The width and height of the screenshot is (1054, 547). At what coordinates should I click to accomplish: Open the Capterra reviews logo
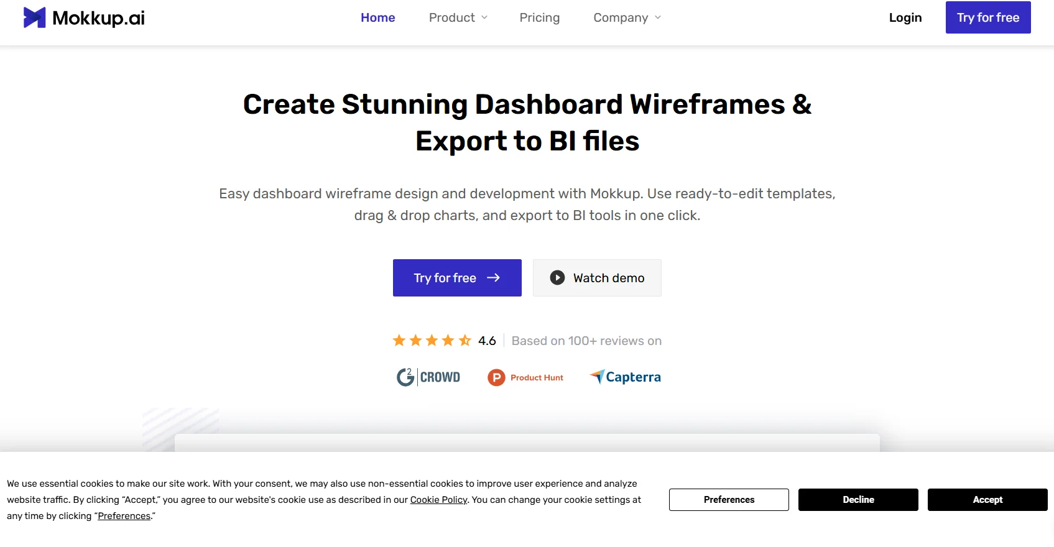point(625,377)
